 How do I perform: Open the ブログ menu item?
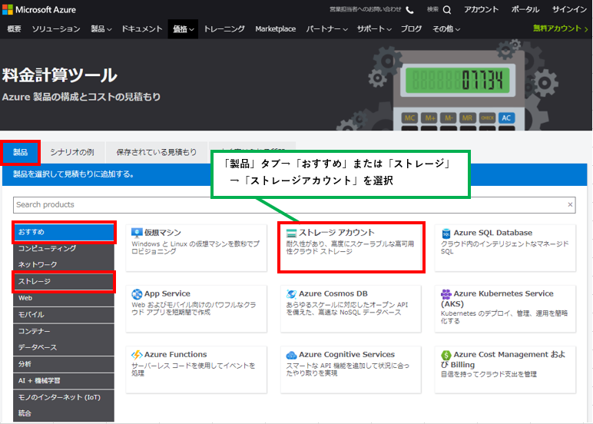pyautogui.click(x=411, y=28)
